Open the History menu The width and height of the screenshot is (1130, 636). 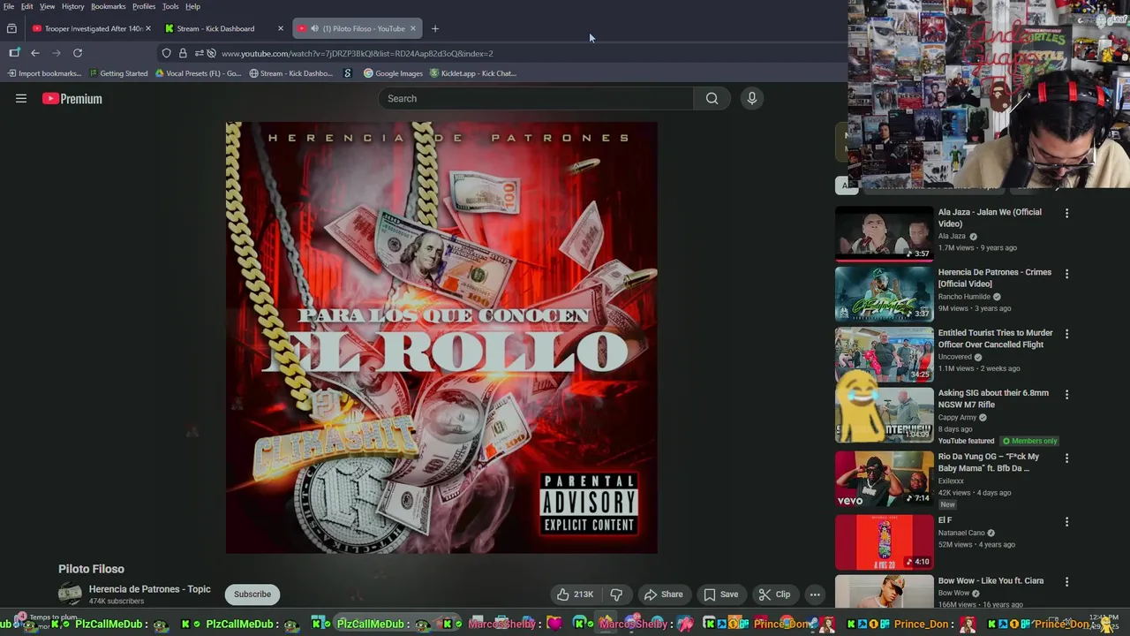(x=73, y=6)
